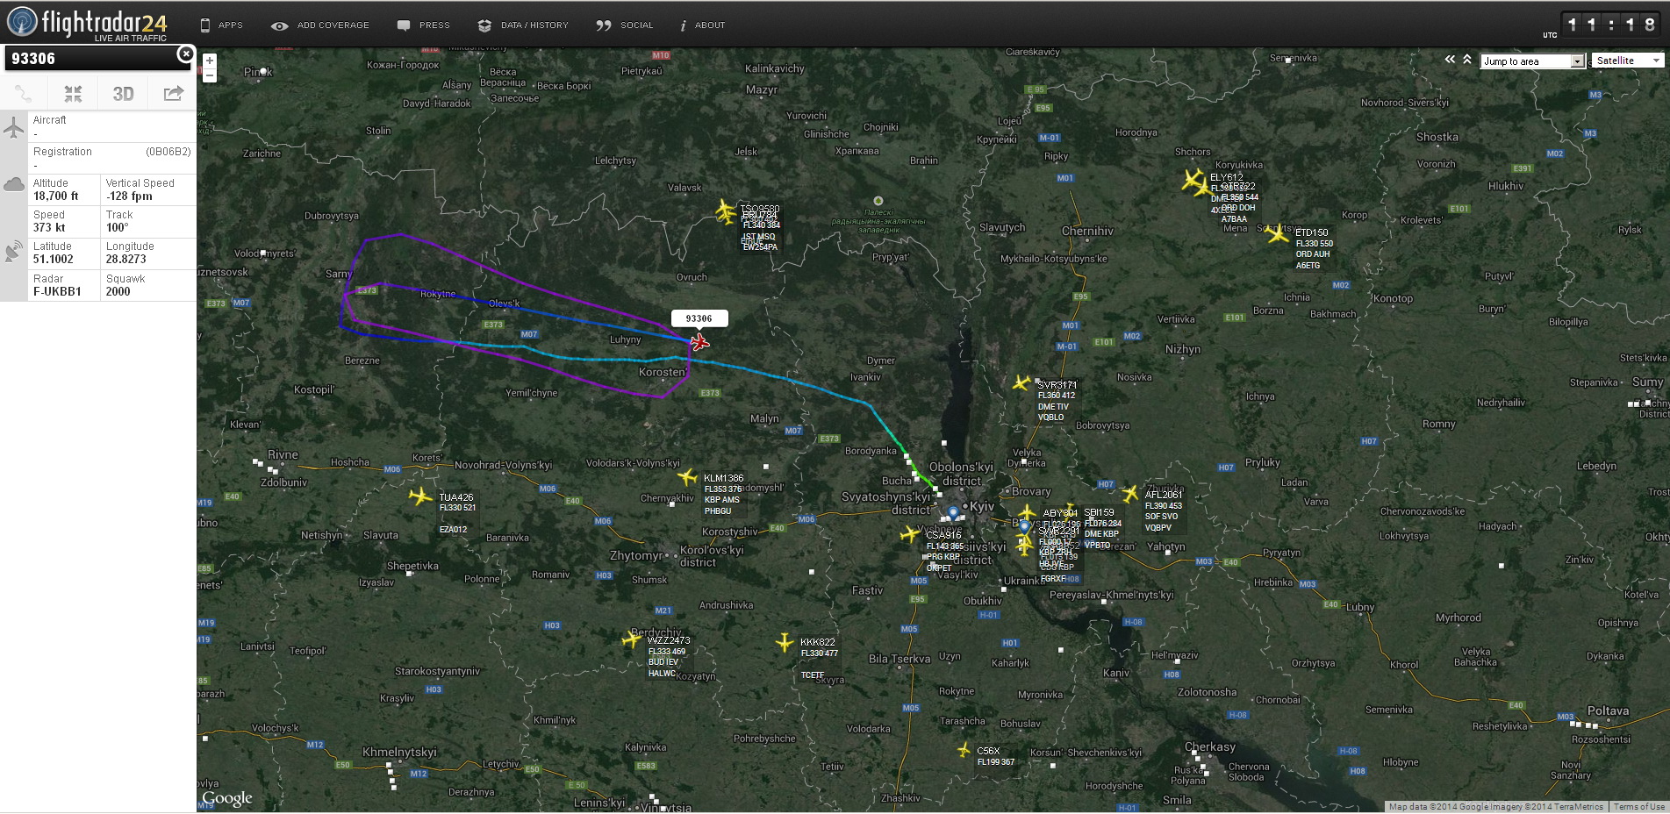The image size is (1670, 814).
Task: Click the share flight icon
Action: 173,94
